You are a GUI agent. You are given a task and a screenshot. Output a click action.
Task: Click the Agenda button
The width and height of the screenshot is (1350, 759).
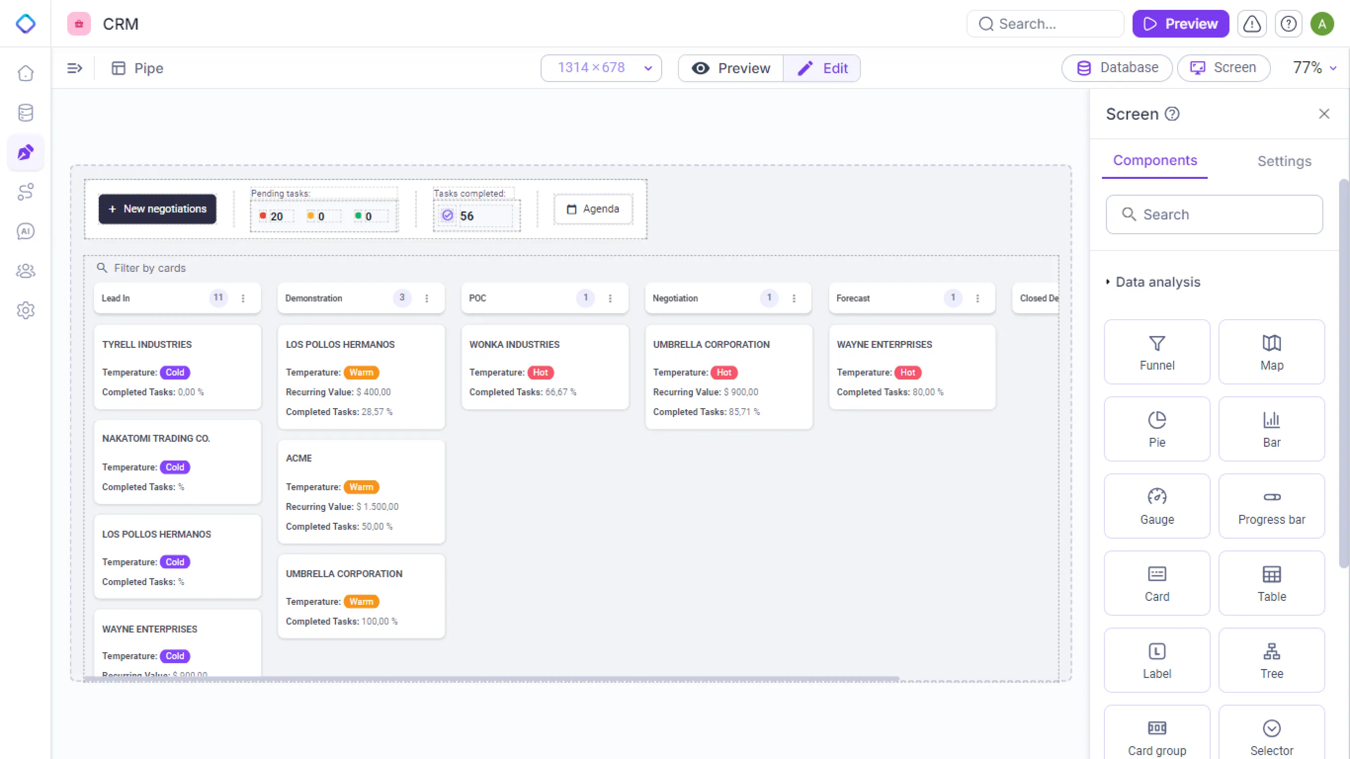click(x=592, y=209)
